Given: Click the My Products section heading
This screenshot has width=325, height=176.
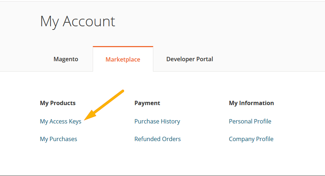Looking at the screenshot, I should click(x=58, y=103).
